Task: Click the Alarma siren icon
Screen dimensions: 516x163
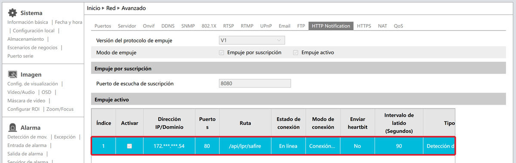Action: (x=13, y=127)
